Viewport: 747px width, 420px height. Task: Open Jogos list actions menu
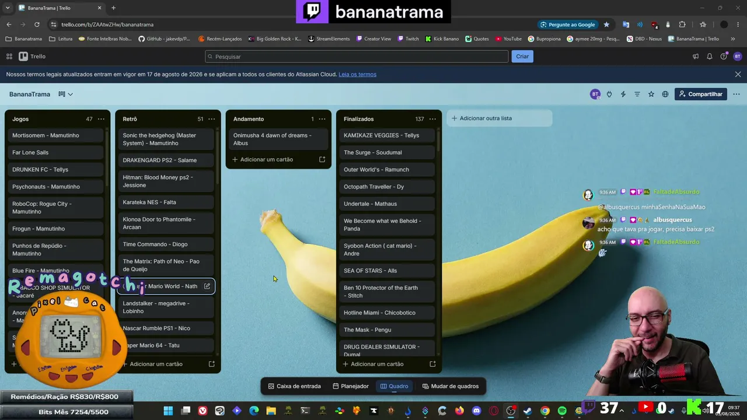tap(101, 119)
